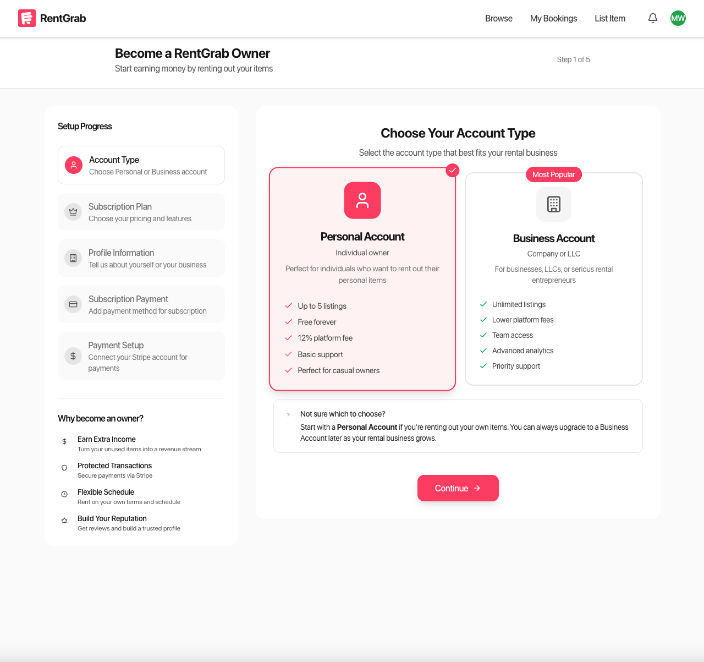The width and height of the screenshot is (704, 662).
Task: Click the Continue button
Action: coord(458,488)
